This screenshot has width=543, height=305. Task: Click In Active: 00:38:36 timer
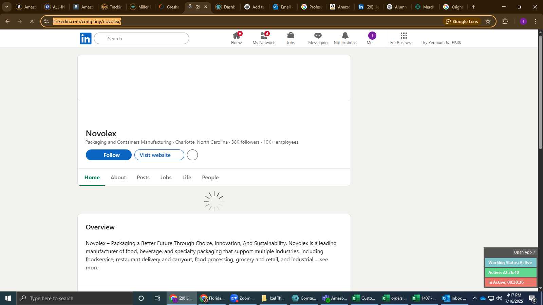(x=510, y=282)
